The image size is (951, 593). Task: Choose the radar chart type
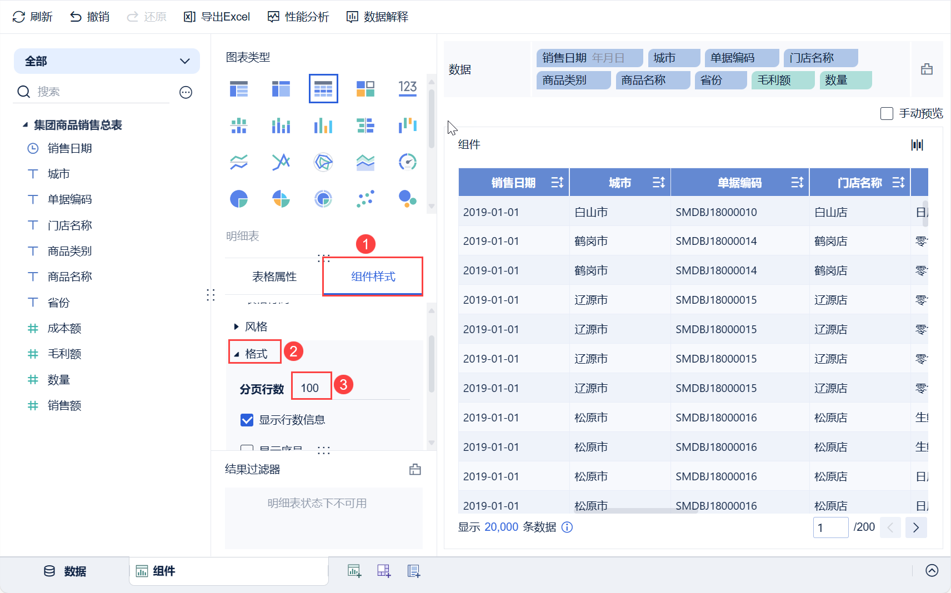point(323,162)
